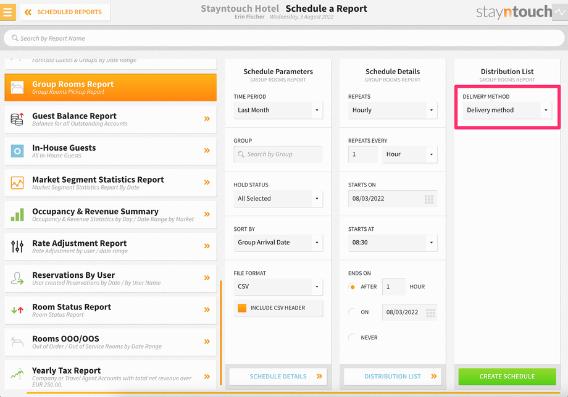568x397 pixels.
Task: Click the Yearly Tax Report trend icon
Action: pos(17,374)
